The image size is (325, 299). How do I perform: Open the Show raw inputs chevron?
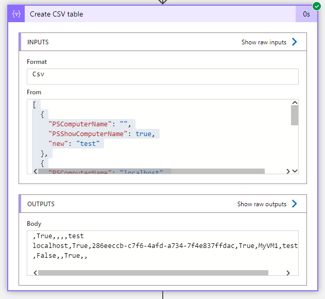click(294, 42)
